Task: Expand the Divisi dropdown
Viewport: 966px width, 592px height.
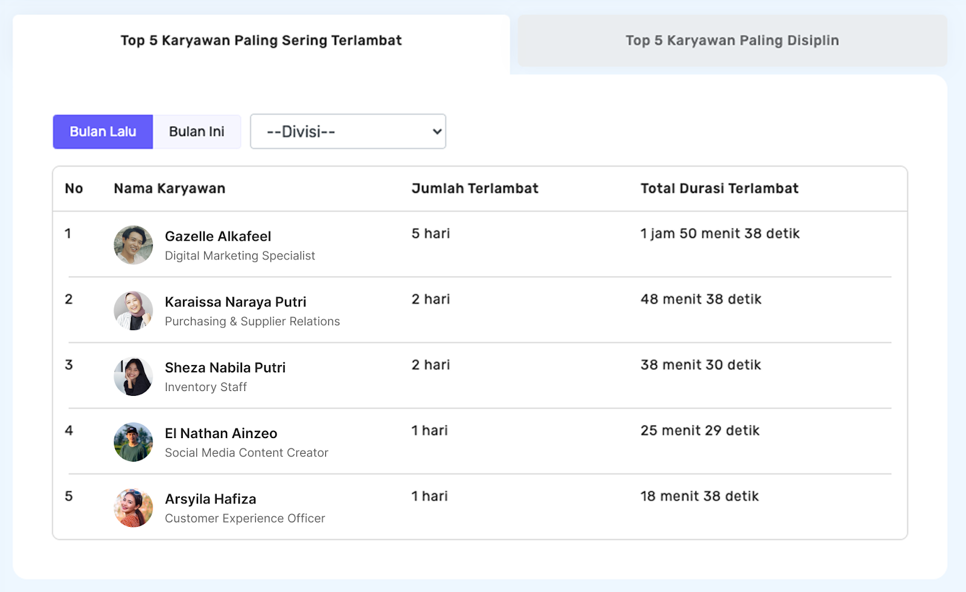Action: coord(347,132)
